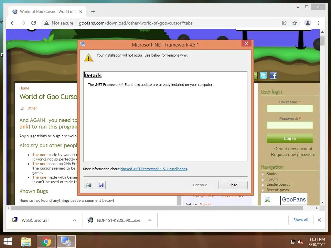Open Chrome profile avatar menu
331x248 pixels.
point(308,23)
